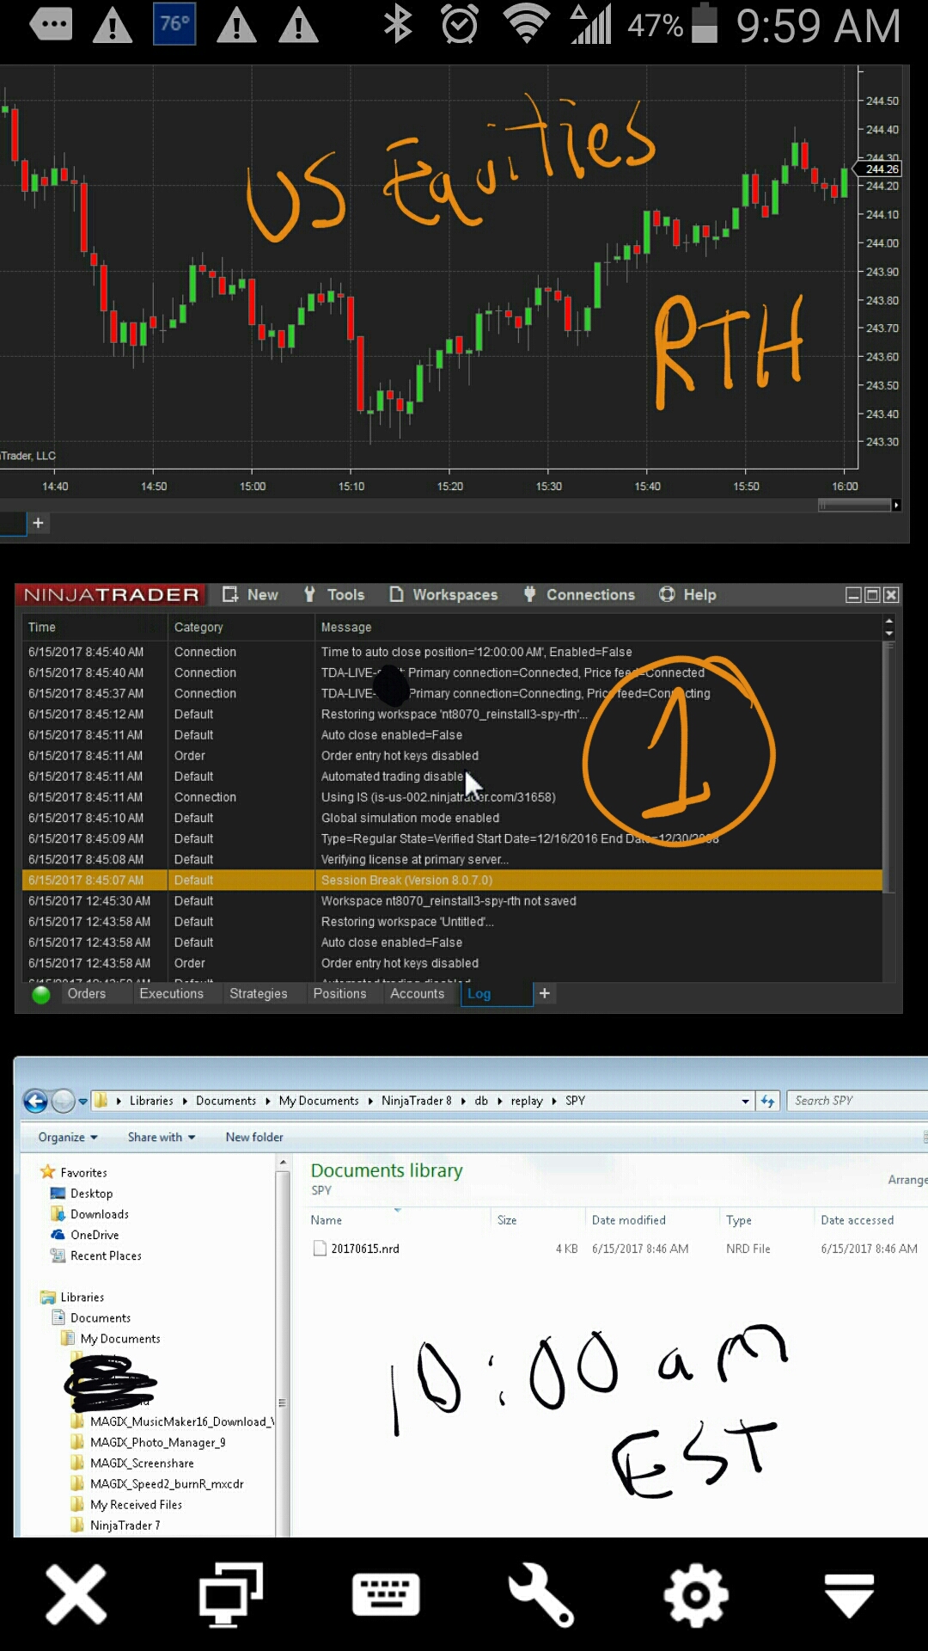The height and width of the screenshot is (1651, 928).
Task: Click the green connection status indicator
Action: tap(40, 995)
